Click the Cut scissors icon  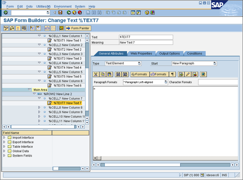[96, 75]
